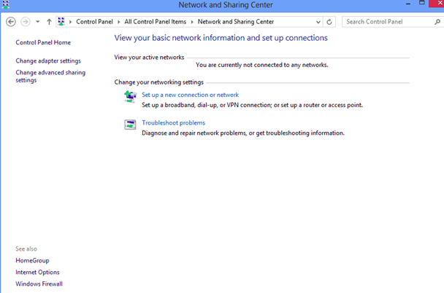This screenshot has width=444, height=293.
Task: Open Control Panel Home link
Action: [x=43, y=42]
